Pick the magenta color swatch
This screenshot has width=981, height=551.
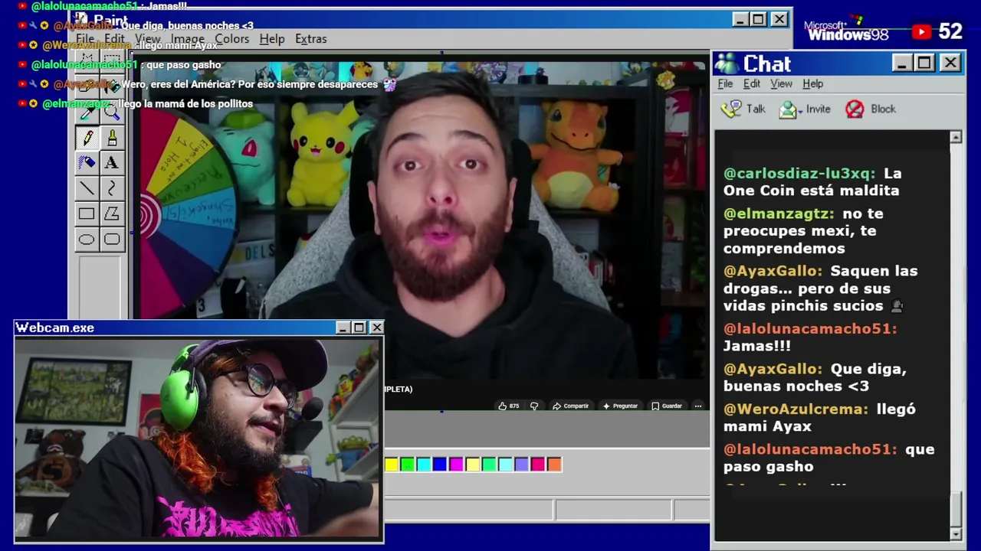point(456,464)
